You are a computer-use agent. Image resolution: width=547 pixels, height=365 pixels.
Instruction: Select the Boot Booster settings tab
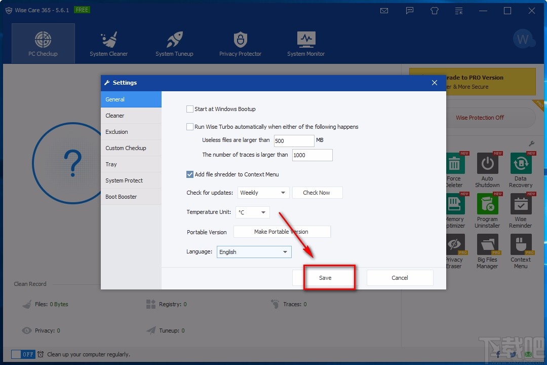pyautogui.click(x=131, y=197)
